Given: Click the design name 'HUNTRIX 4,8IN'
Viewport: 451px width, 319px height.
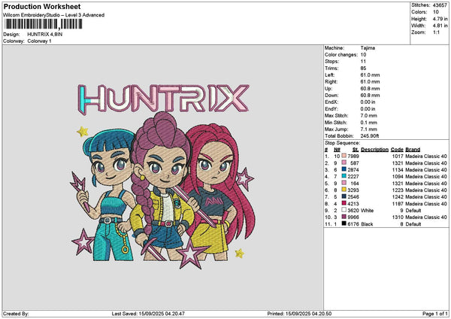Looking at the screenshot, I should [45, 35].
